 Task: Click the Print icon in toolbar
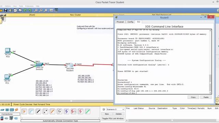pos(11,10)
